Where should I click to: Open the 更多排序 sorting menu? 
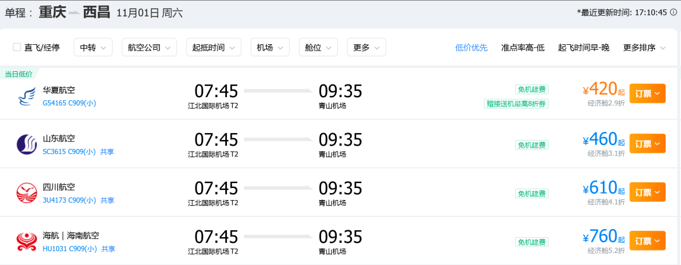tap(643, 47)
